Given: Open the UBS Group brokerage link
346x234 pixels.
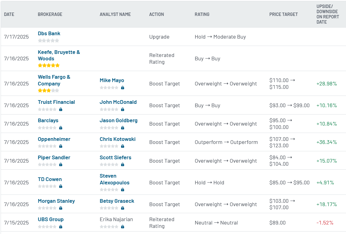Looking at the screenshot, I should tap(51, 220).
